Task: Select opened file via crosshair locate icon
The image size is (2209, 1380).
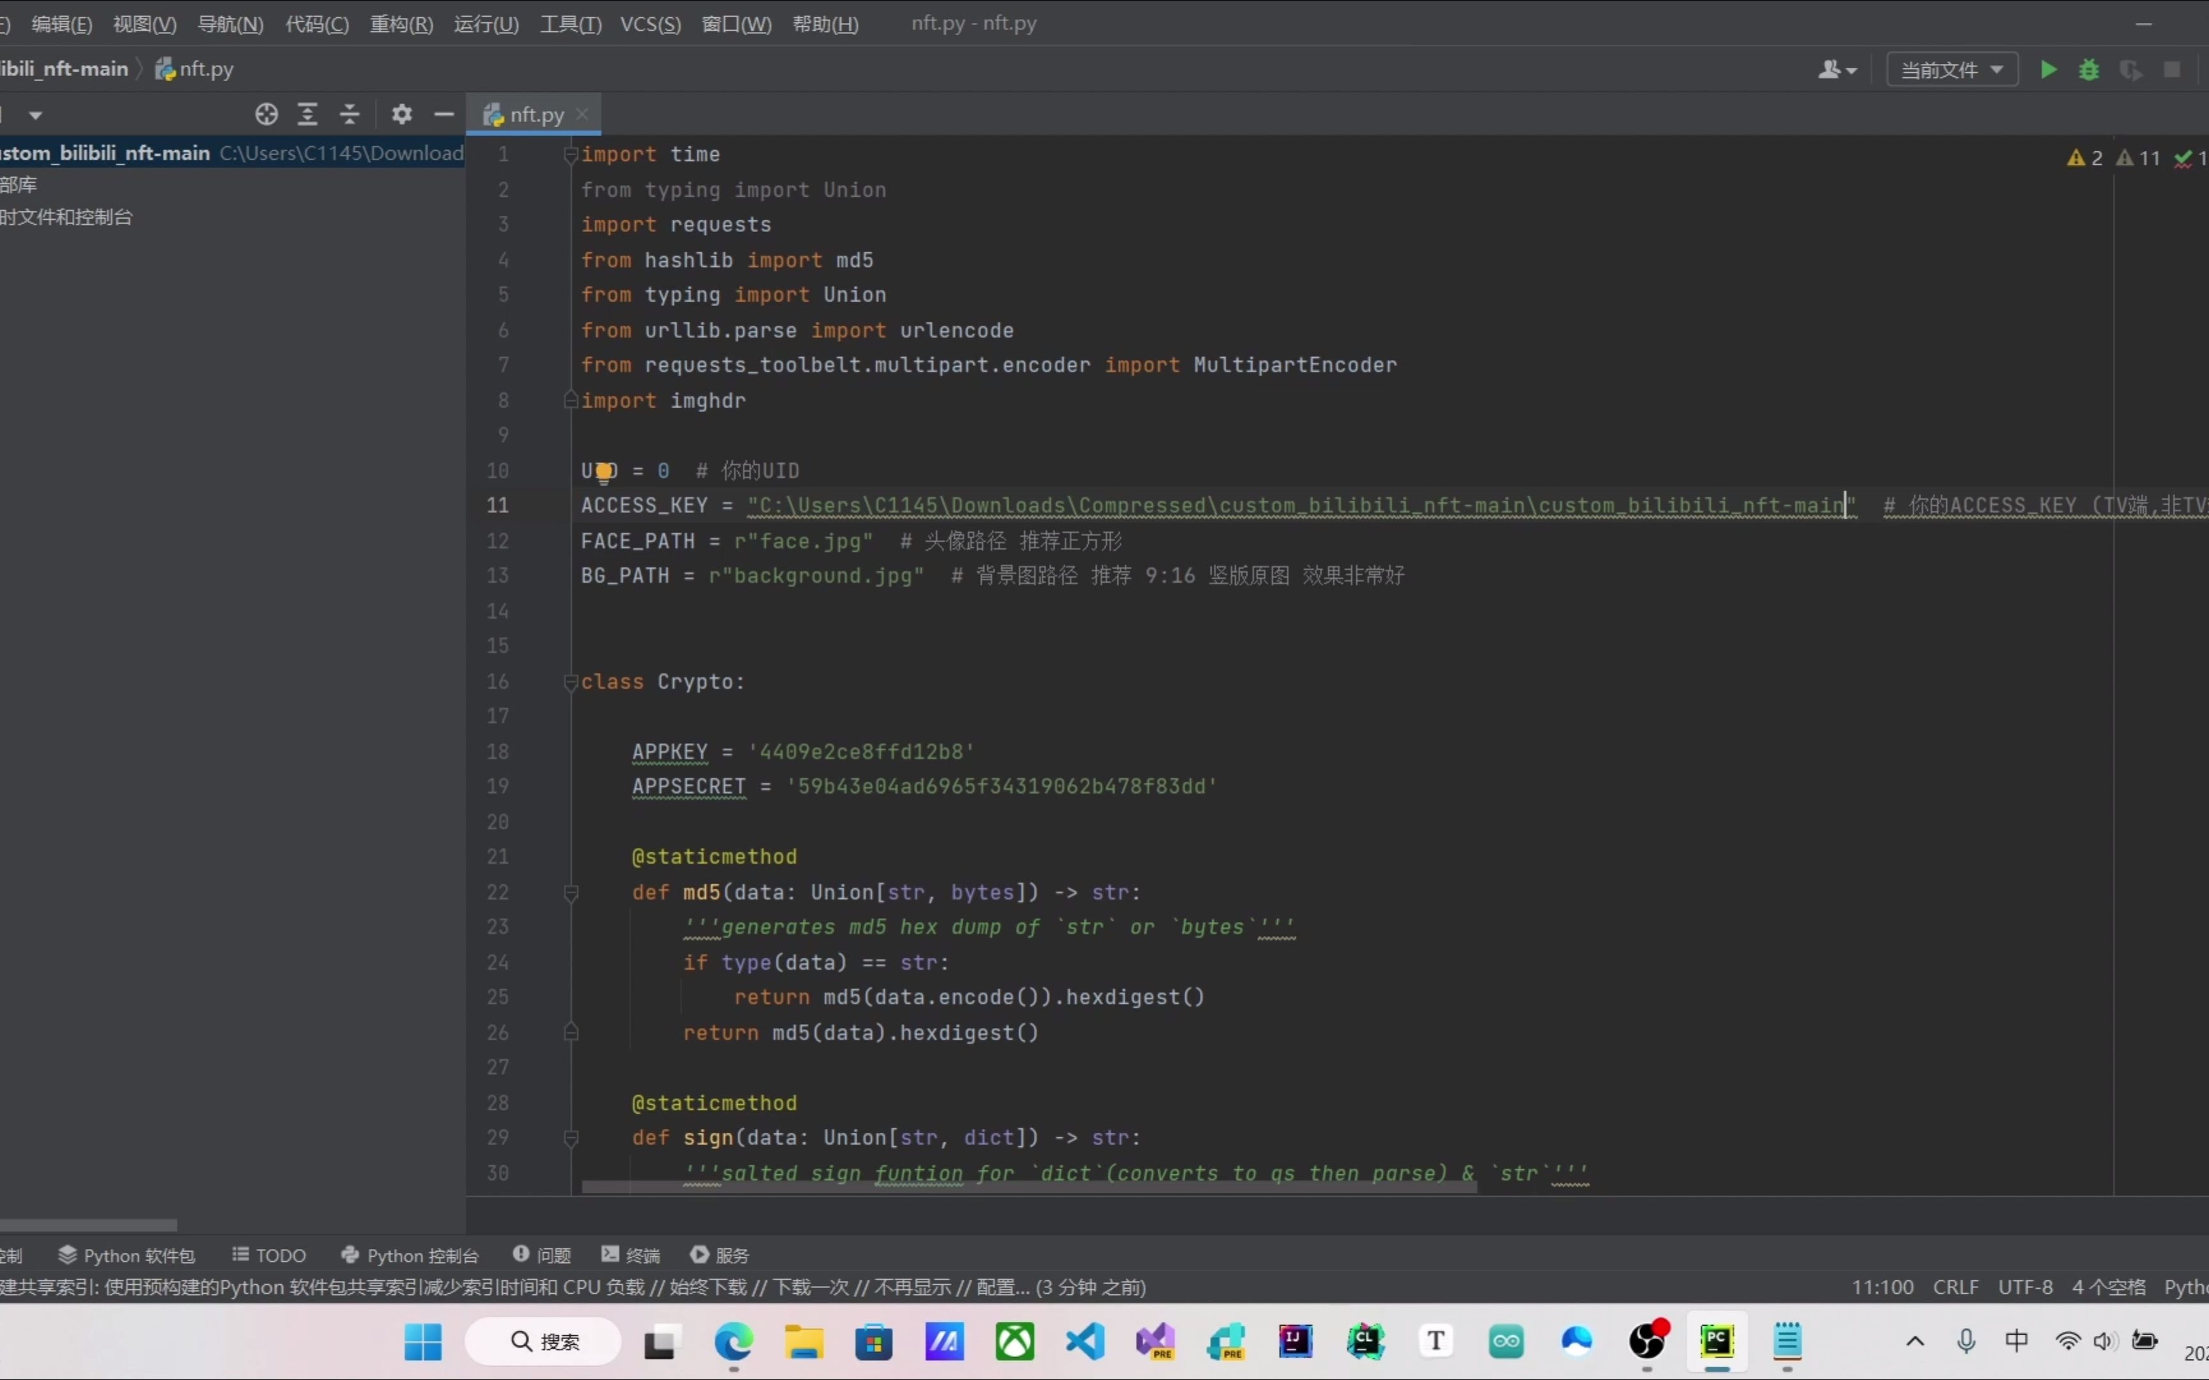Action: [x=267, y=114]
